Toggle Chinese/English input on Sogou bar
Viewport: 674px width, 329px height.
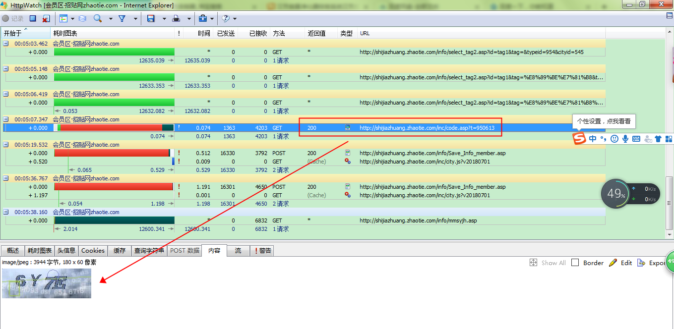coord(593,138)
